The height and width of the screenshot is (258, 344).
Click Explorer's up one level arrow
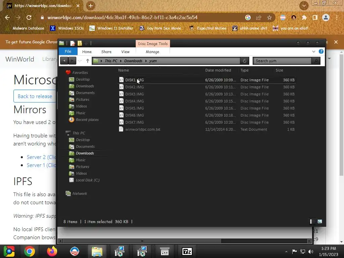88,61
